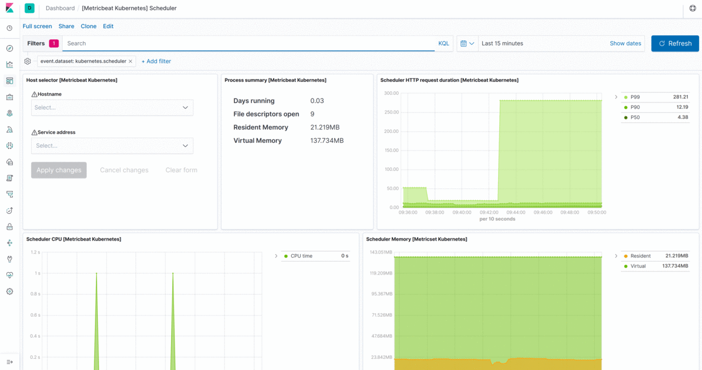Click the [Metricbeat Kubernetes] Scheduler breadcrumb
This screenshot has height=370, width=702.
tap(129, 8)
